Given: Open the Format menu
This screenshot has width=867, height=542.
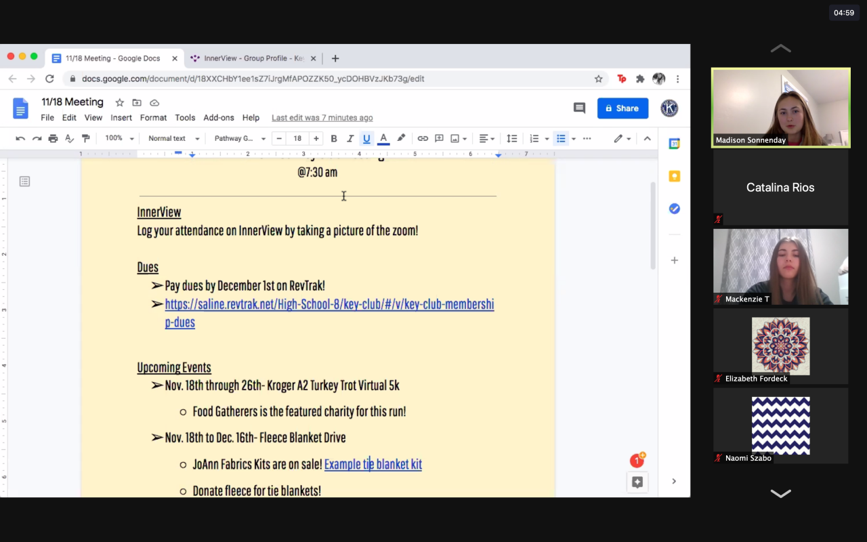Looking at the screenshot, I should tap(153, 117).
